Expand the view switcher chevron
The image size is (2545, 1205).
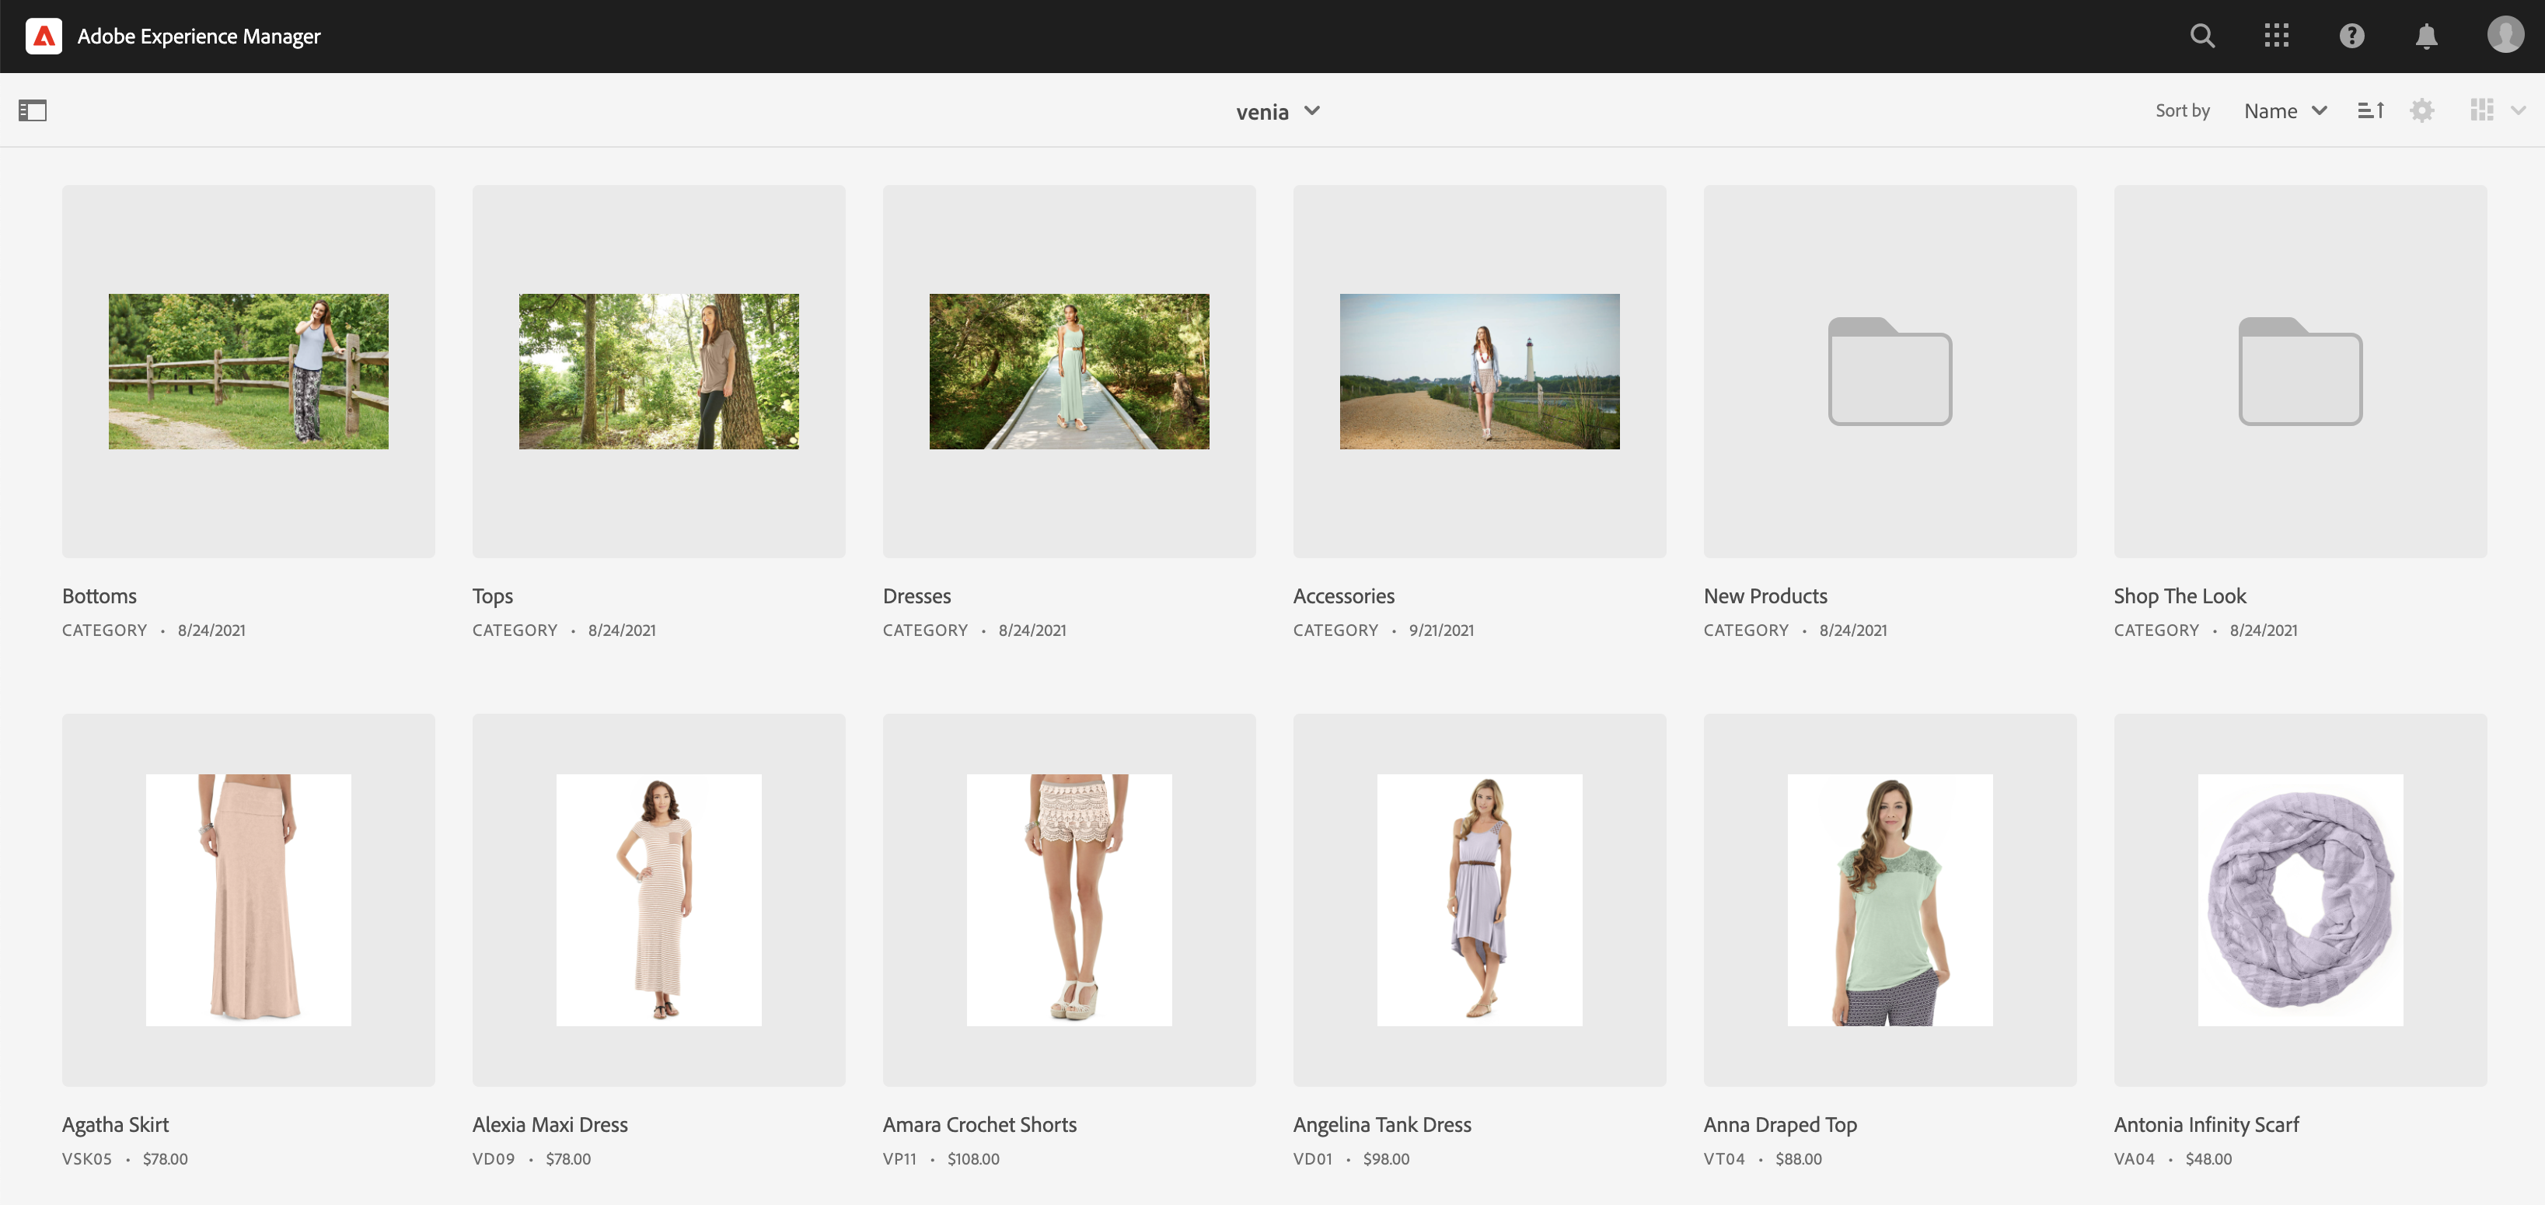pos(2519,110)
